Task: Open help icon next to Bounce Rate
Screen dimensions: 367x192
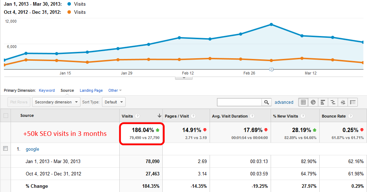Action: click(349, 116)
